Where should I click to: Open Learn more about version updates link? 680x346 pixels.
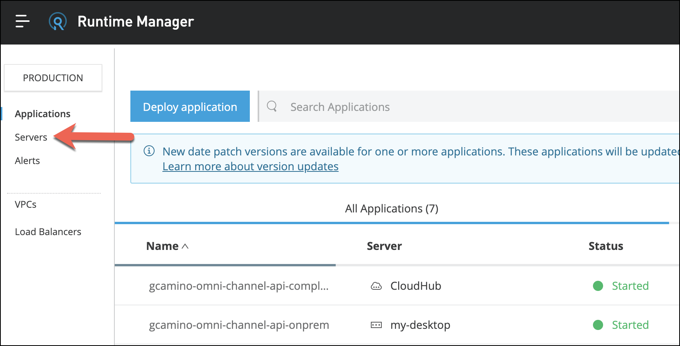(x=251, y=166)
